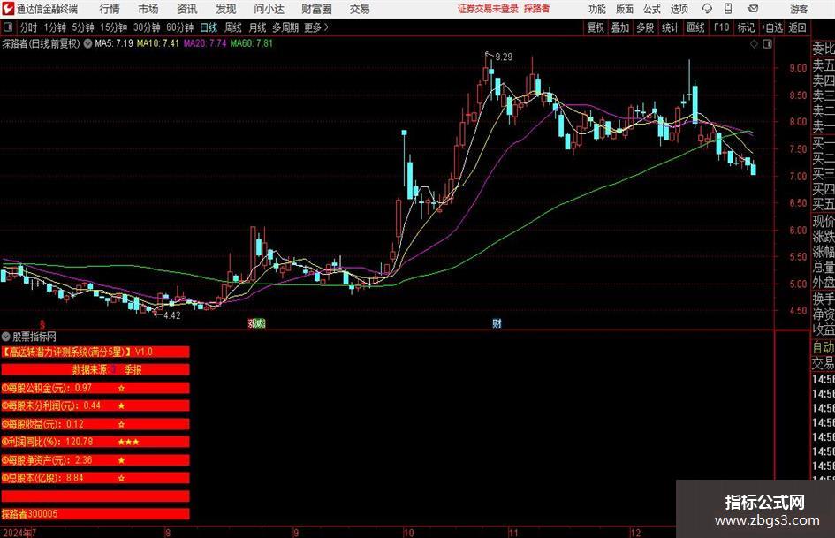The image size is (835, 538).
Task: Click the 统计 statistics button
Action: pos(670,27)
